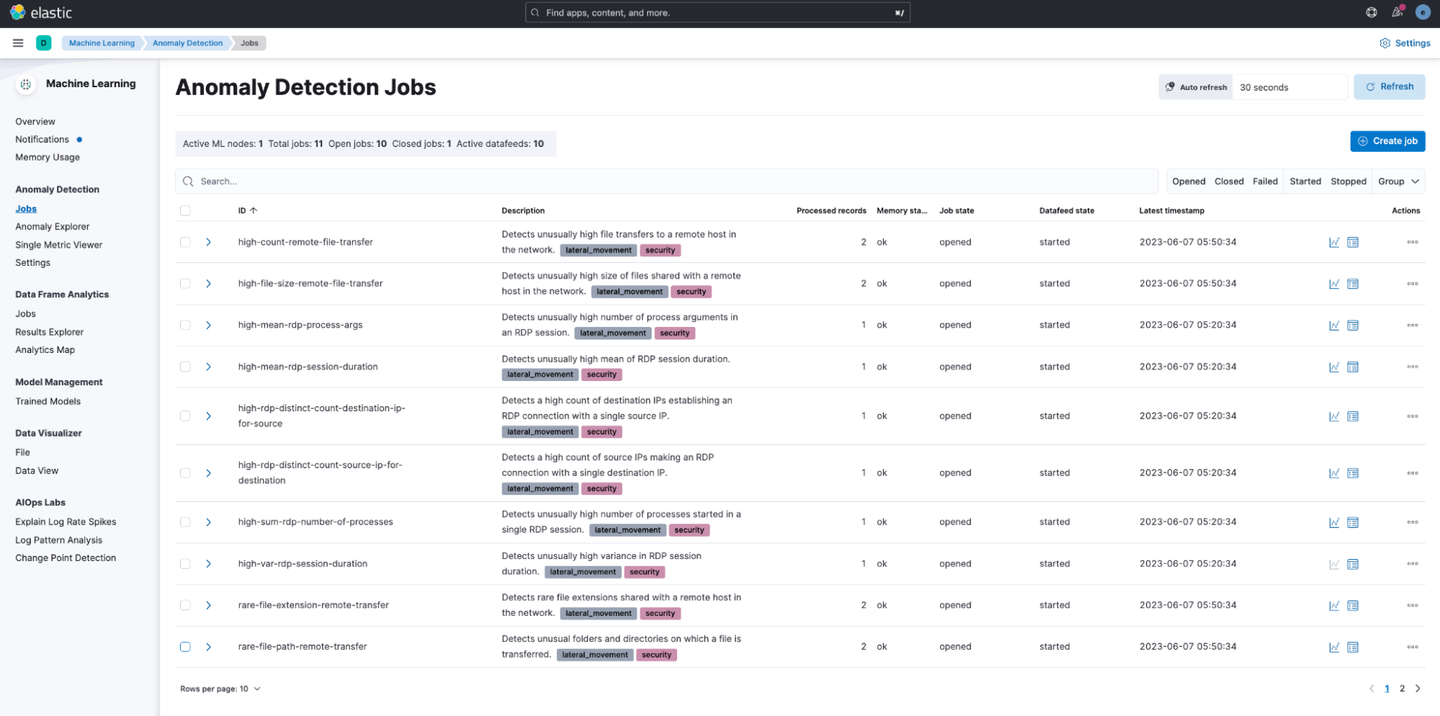Viewport: 1440px width, 716px height.
Task: Check the high-count-remote-file-transfer row
Action: click(185, 242)
